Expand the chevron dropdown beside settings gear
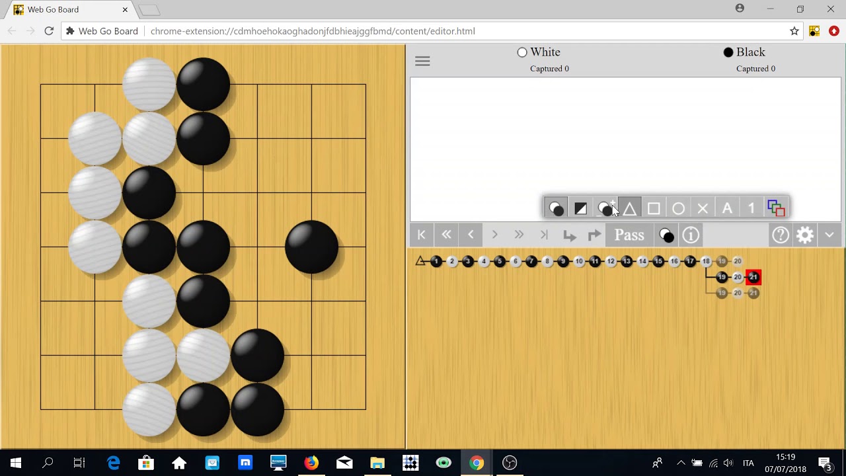Image resolution: width=846 pixels, height=476 pixels. [x=829, y=235]
